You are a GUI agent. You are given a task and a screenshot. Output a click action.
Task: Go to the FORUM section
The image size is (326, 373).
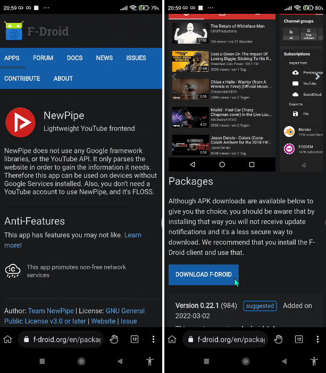(43, 58)
